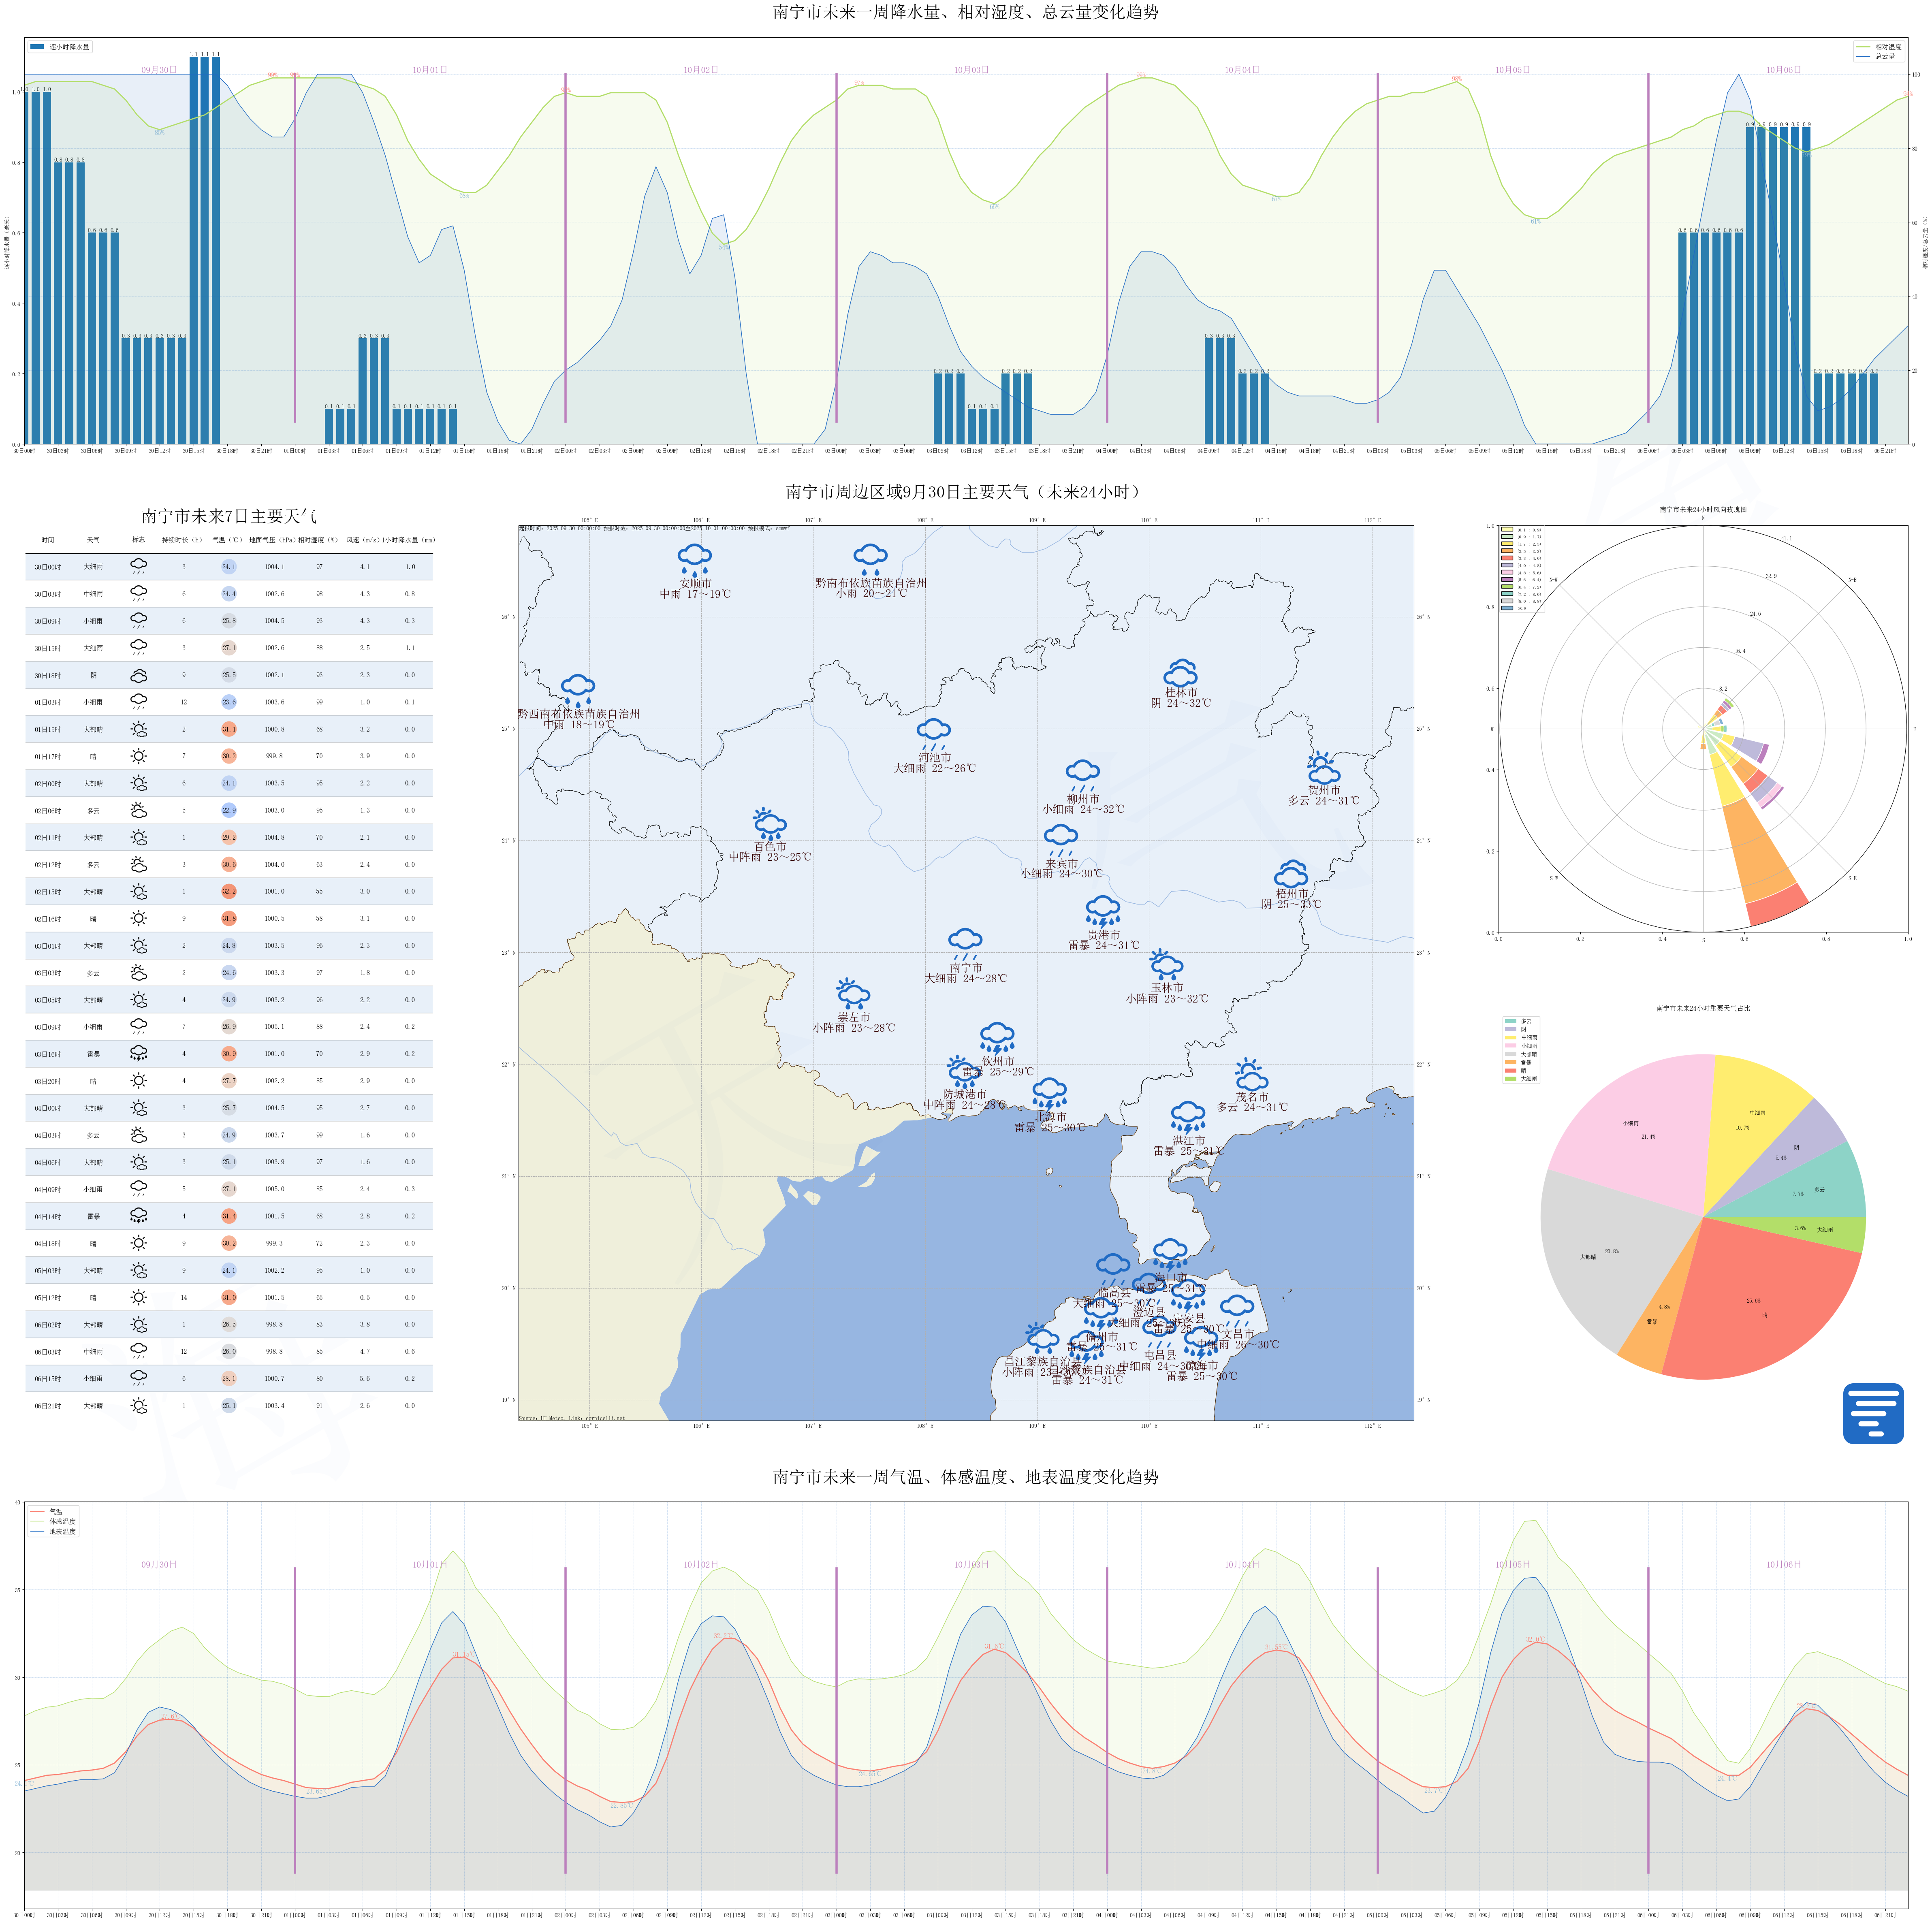Viewport: 1932px width, 1922px height.
Task: Click the 1小时降水量 (mm) table column header
Action: (x=409, y=540)
